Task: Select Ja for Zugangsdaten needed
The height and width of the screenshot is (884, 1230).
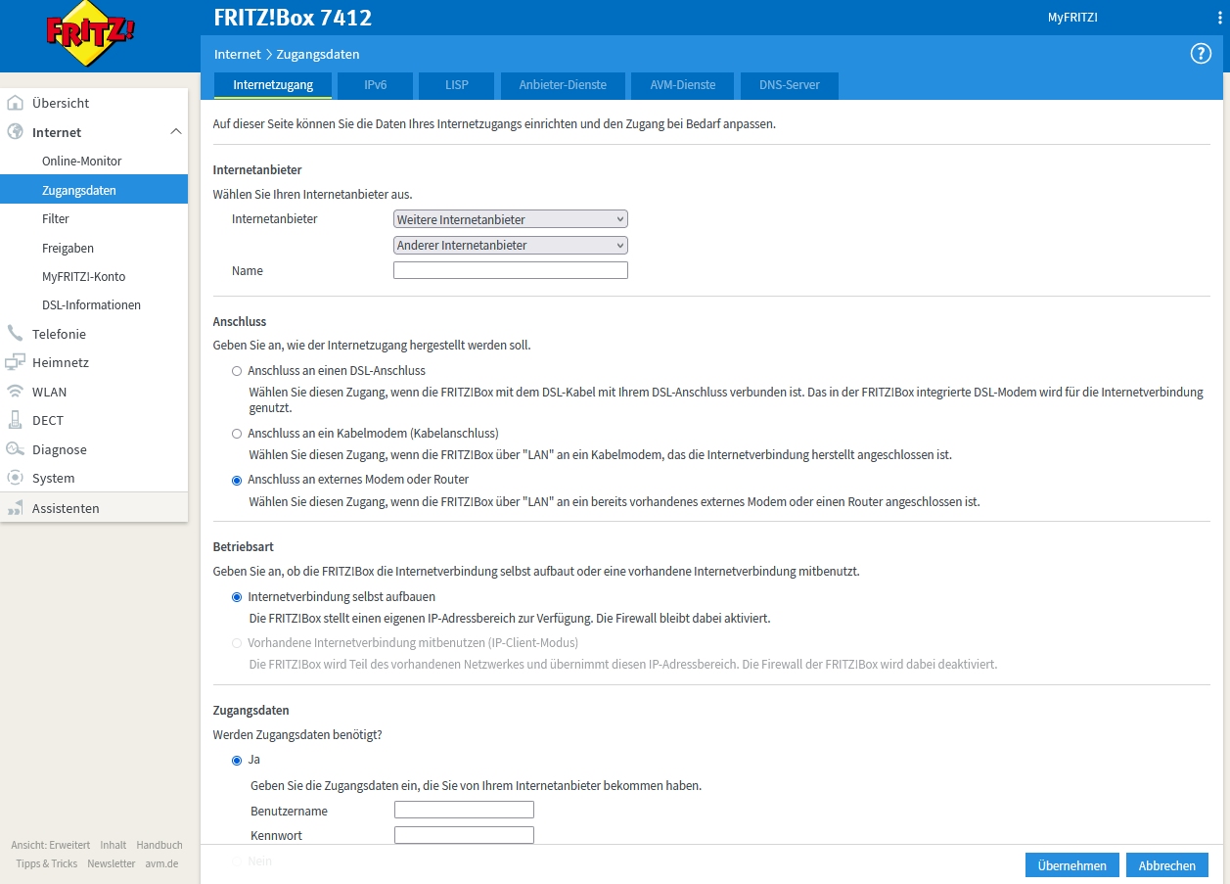Action: [236, 760]
